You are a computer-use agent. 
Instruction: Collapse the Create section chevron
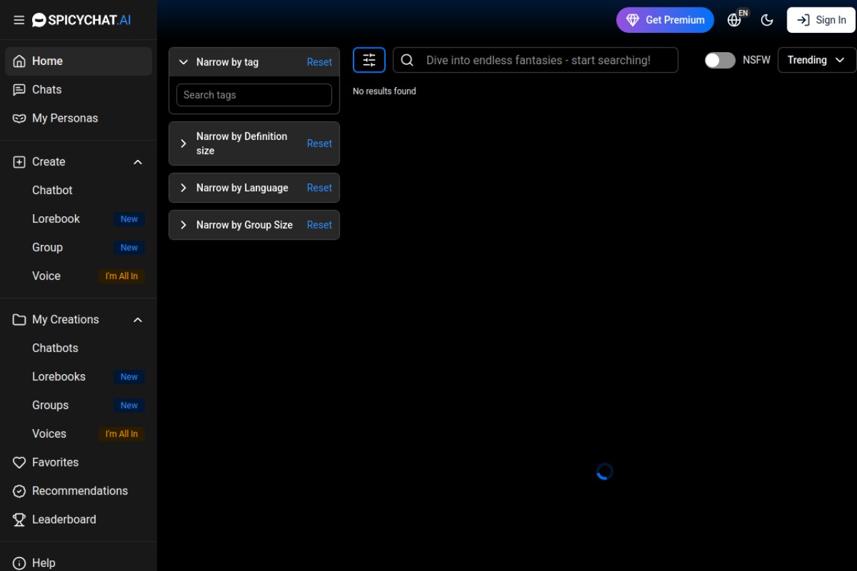138,162
